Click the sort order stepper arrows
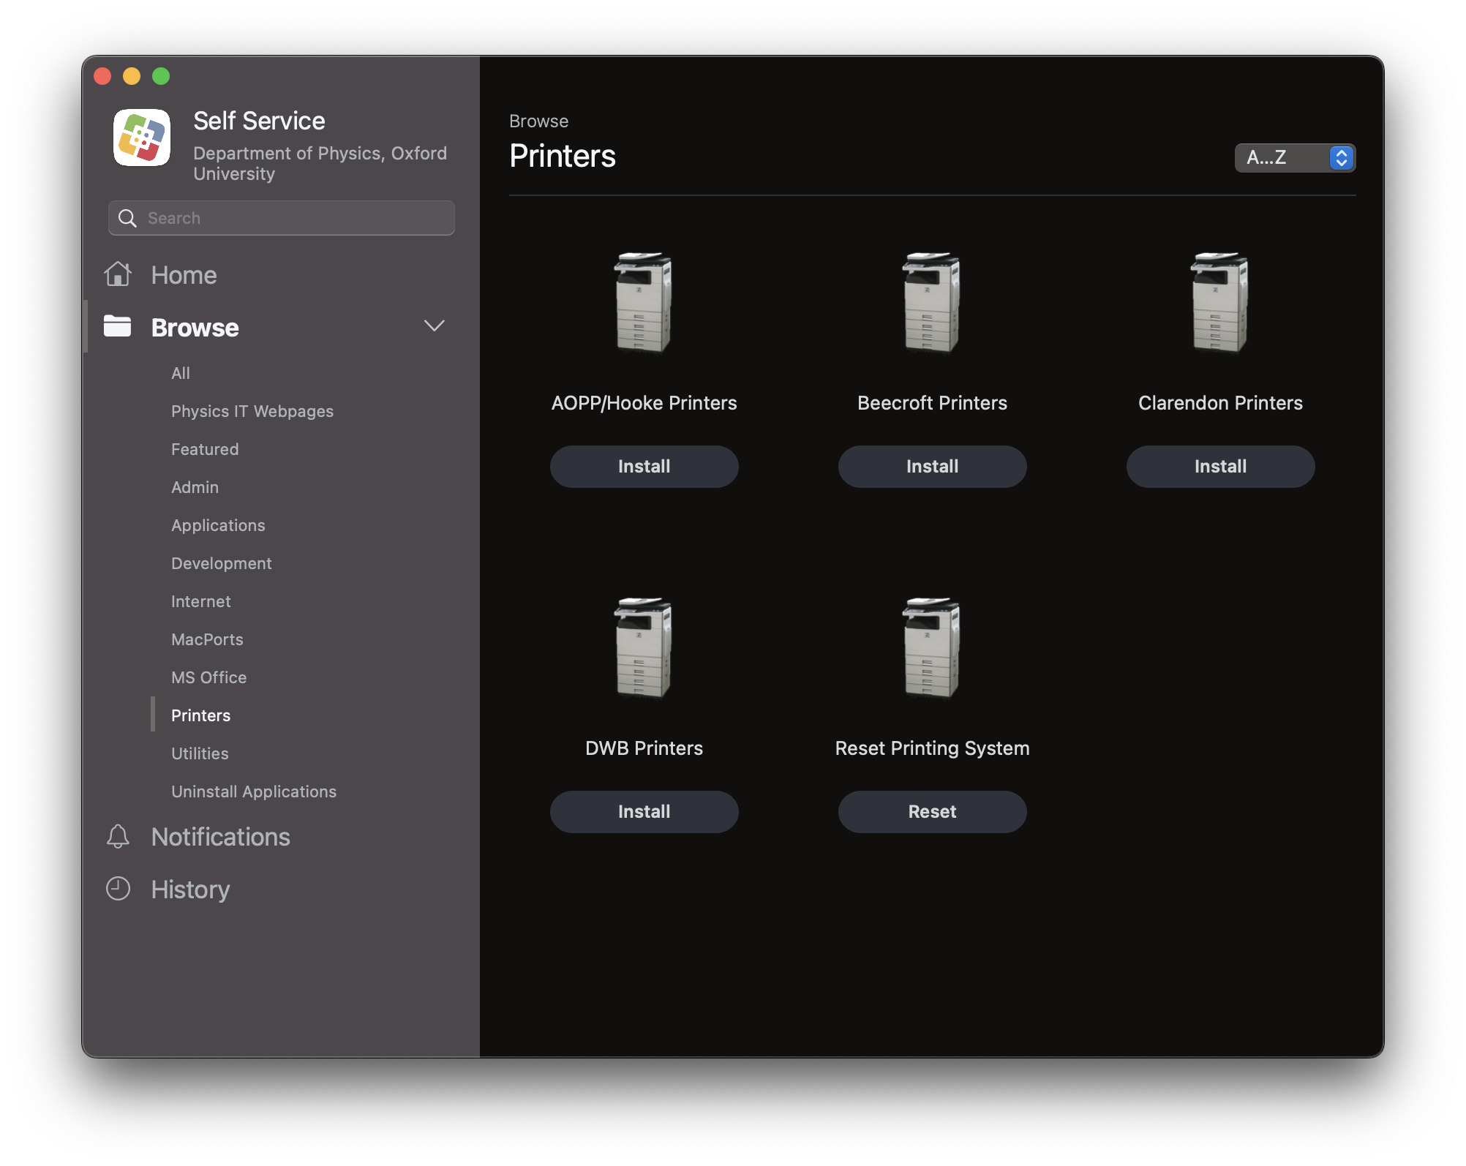This screenshot has width=1466, height=1166. tap(1341, 157)
